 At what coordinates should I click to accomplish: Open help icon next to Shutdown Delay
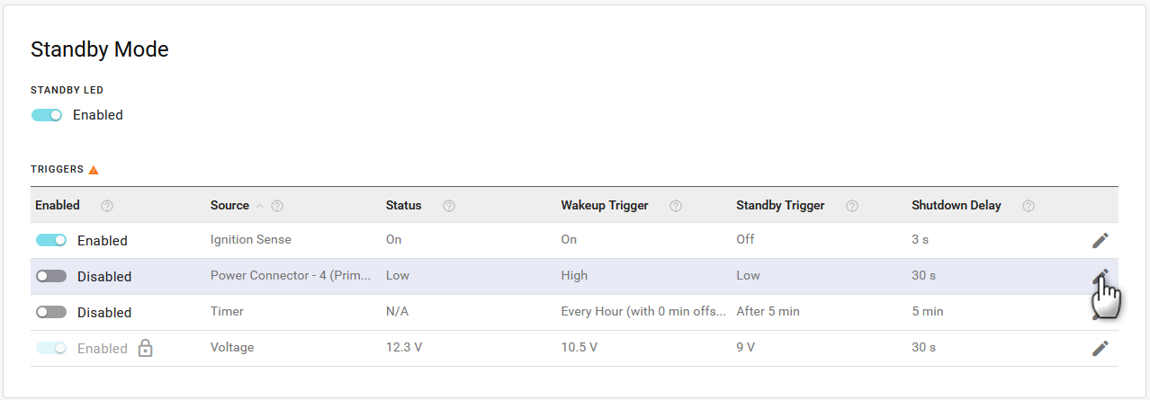click(1029, 206)
